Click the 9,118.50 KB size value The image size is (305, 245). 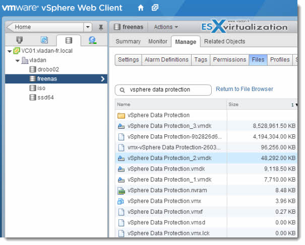[x=280, y=169]
